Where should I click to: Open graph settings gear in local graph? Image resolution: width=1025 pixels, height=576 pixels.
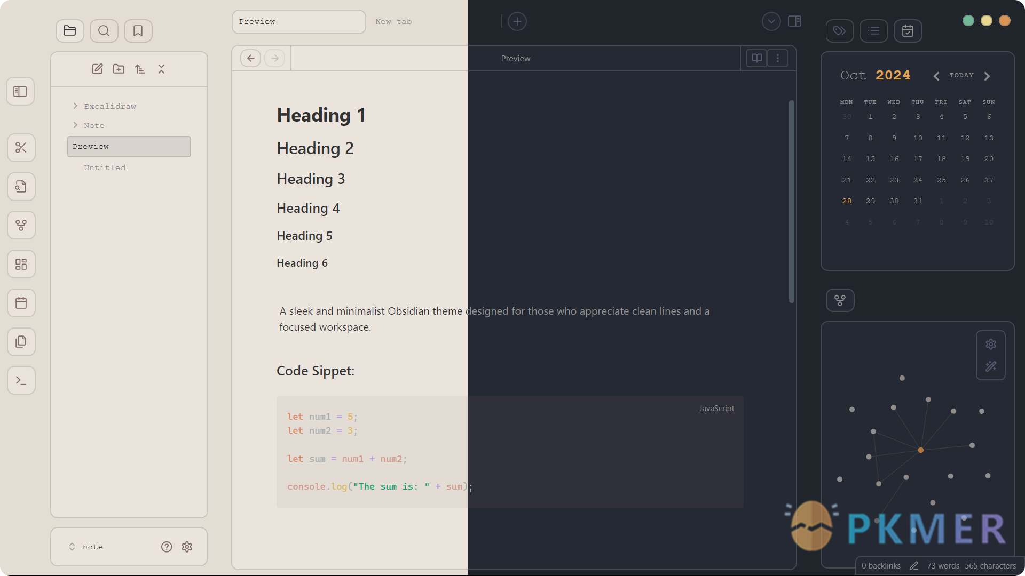(x=991, y=345)
